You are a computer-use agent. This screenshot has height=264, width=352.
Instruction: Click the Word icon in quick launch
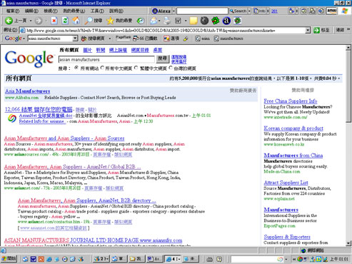pyautogui.click(x=34, y=259)
